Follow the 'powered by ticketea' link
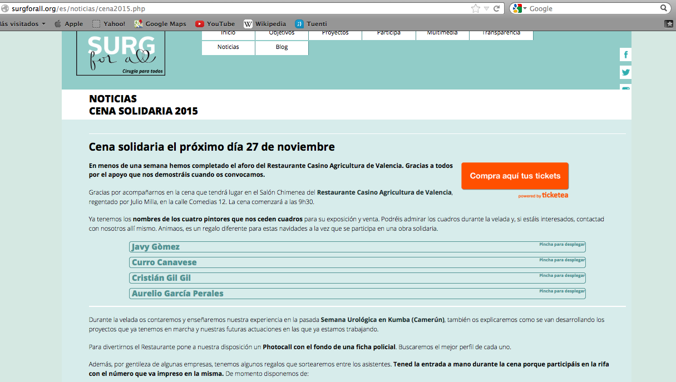676x382 pixels. 543,195
